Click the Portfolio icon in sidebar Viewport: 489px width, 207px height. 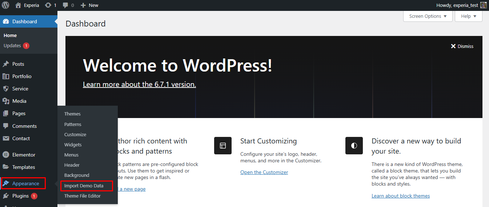(x=6, y=76)
